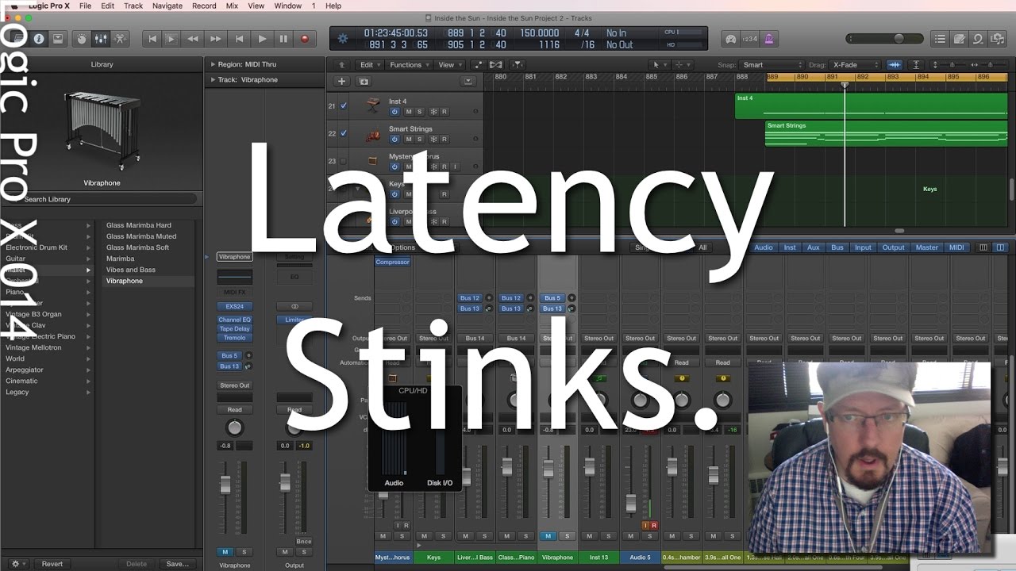Toggle the Bus filter button in mixer
This screenshot has height=571, width=1016.
click(x=837, y=247)
